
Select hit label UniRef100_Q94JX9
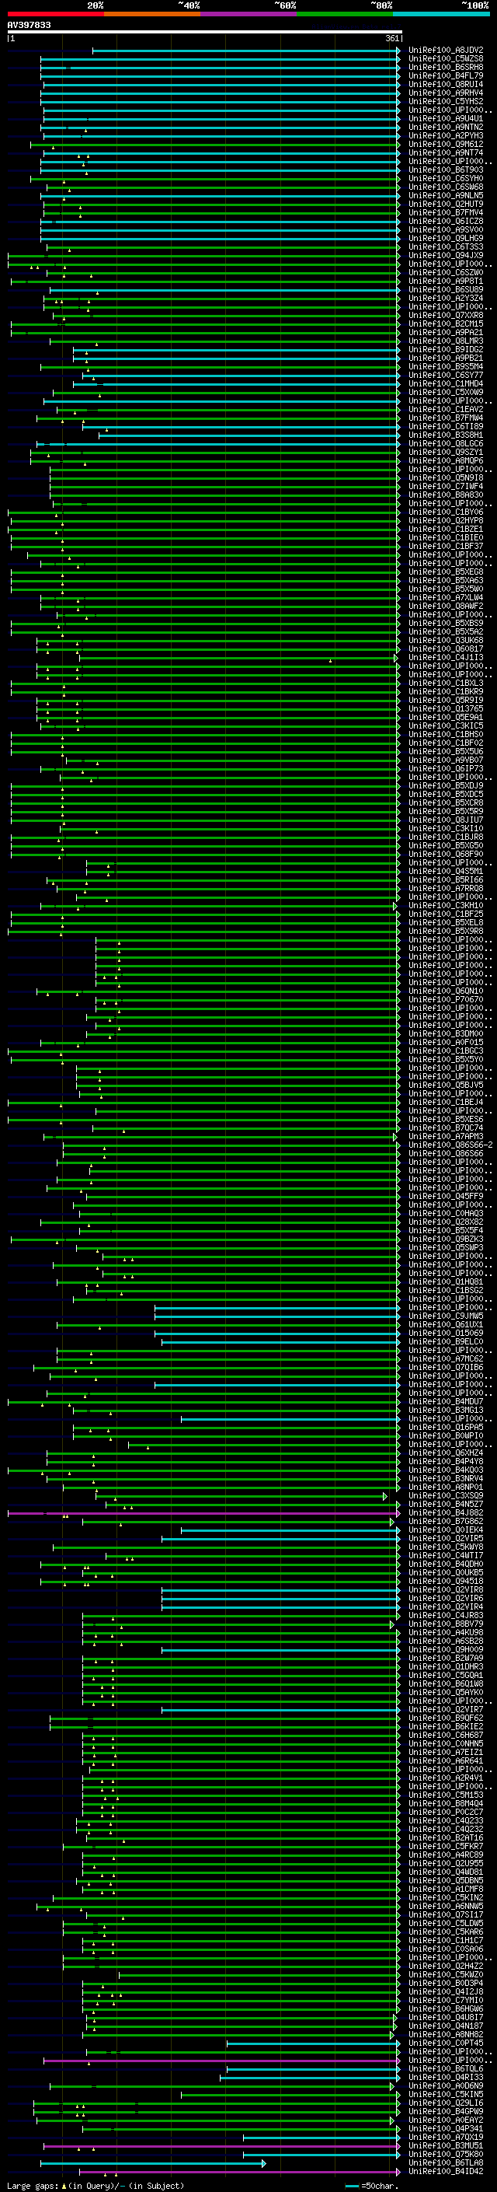pyautogui.click(x=446, y=255)
